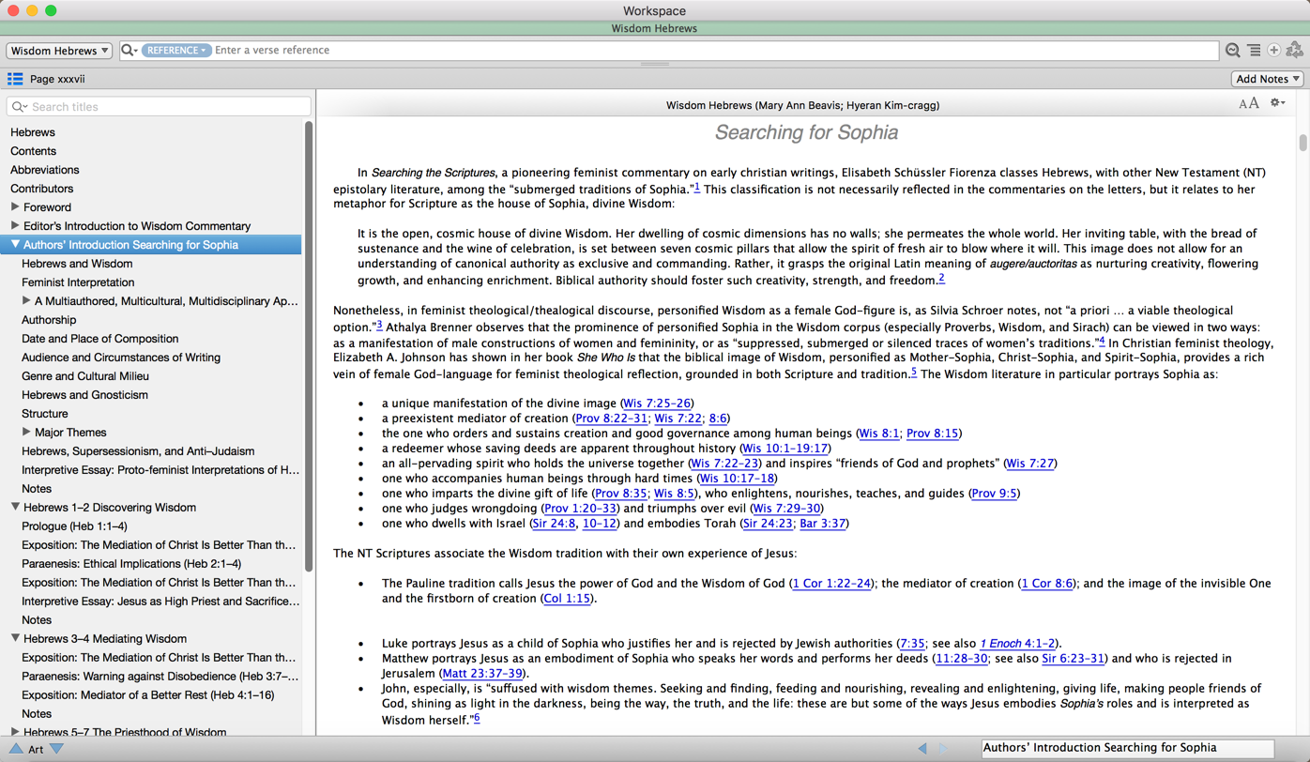Click the circled plus icon
Screen dimensions: 1310x762
tap(1273, 51)
